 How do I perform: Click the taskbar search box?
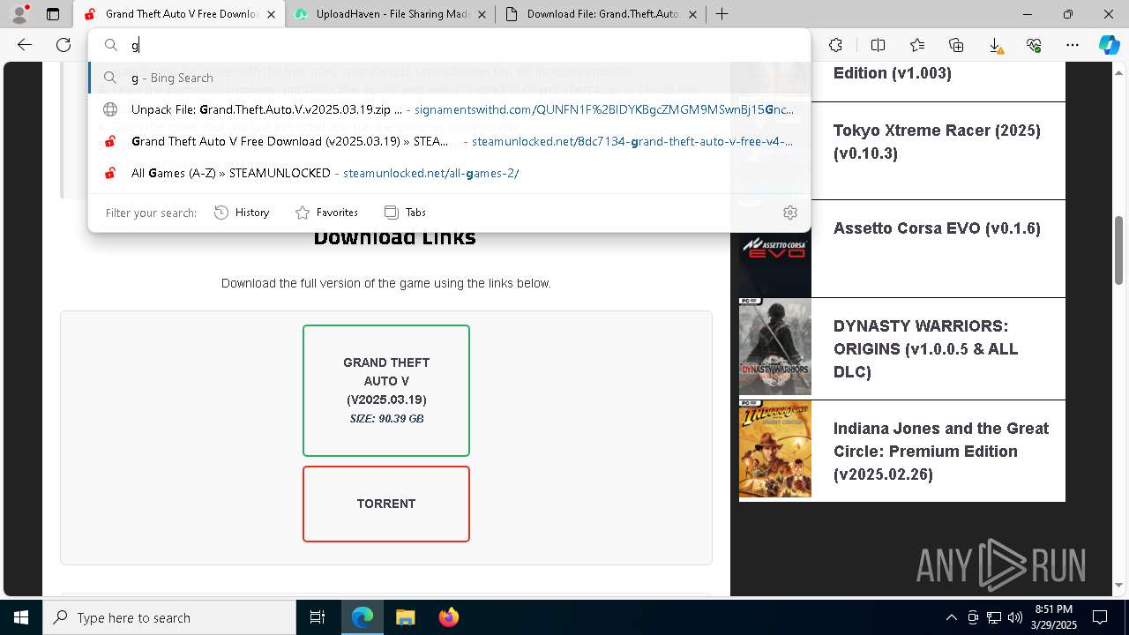169,617
